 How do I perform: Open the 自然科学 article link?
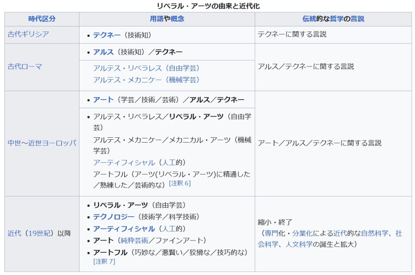374,233
